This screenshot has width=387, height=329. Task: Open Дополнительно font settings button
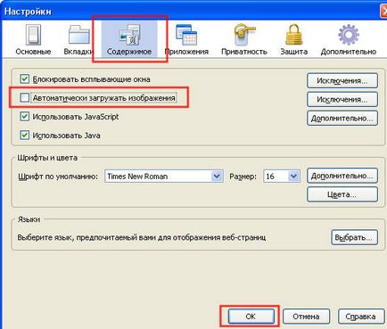(x=342, y=176)
